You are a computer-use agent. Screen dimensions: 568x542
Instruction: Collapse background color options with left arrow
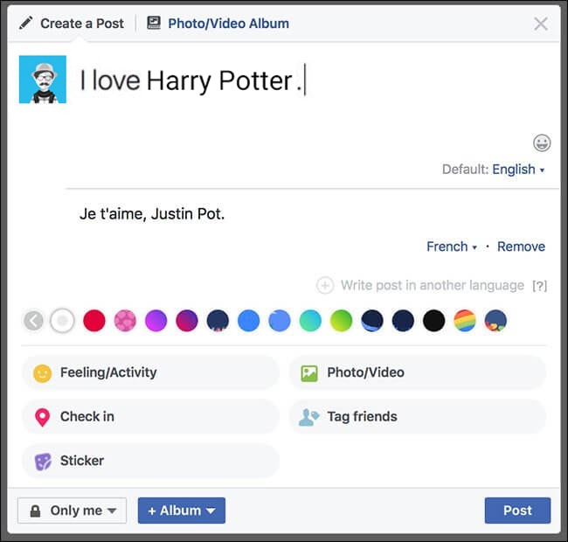pos(33,321)
